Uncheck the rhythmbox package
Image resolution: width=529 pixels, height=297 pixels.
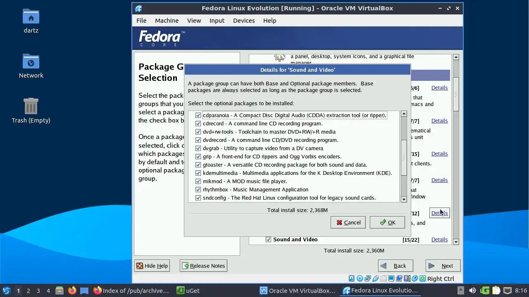click(198, 190)
